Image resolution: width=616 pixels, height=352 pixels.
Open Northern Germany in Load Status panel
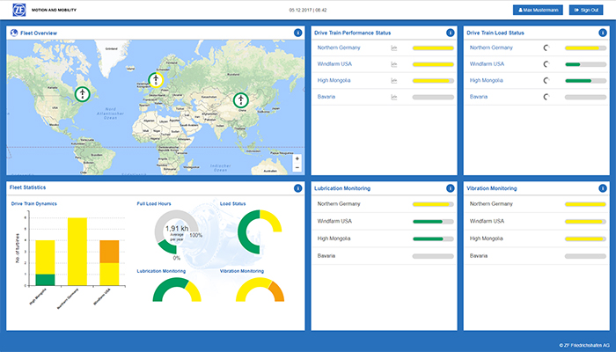coord(491,48)
